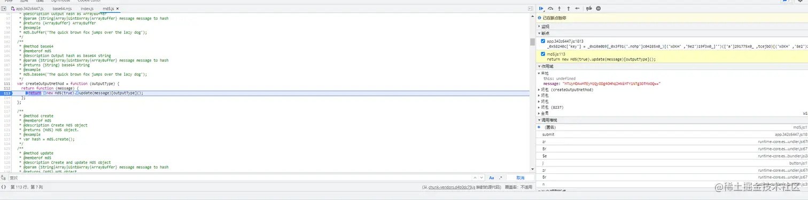
Task: Collapse the debugger sidebar pane
Action: click(530, 9)
